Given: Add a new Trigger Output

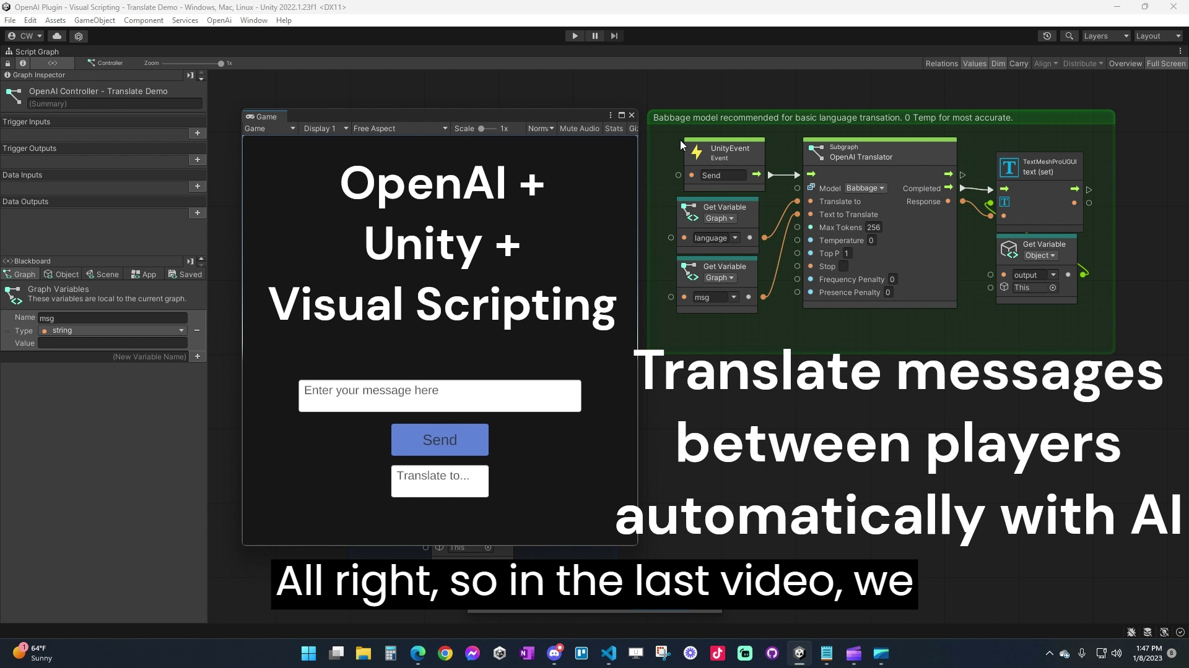Looking at the screenshot, I should 198,160.
